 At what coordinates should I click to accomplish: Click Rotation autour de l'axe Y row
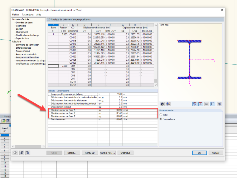(x=103, y=113)
